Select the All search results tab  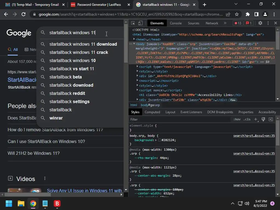point(13,50)
